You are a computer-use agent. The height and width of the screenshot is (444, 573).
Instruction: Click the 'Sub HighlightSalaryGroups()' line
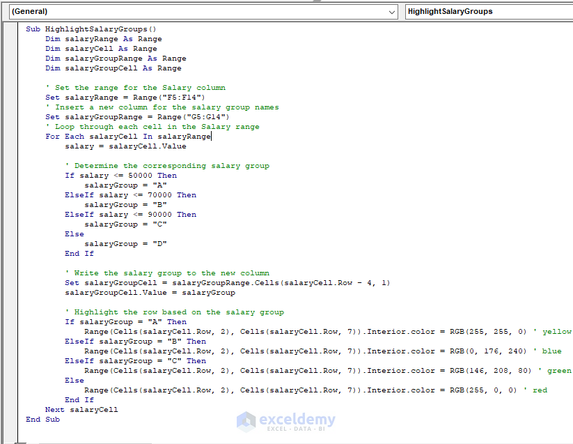pos(91,29)
